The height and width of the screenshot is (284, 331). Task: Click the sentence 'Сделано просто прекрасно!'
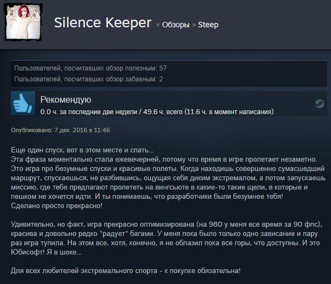point(57,206)
